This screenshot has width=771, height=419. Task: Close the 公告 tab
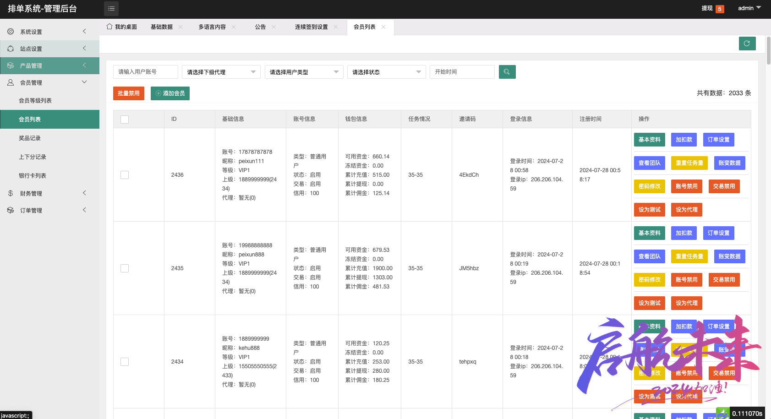[274, 27]
